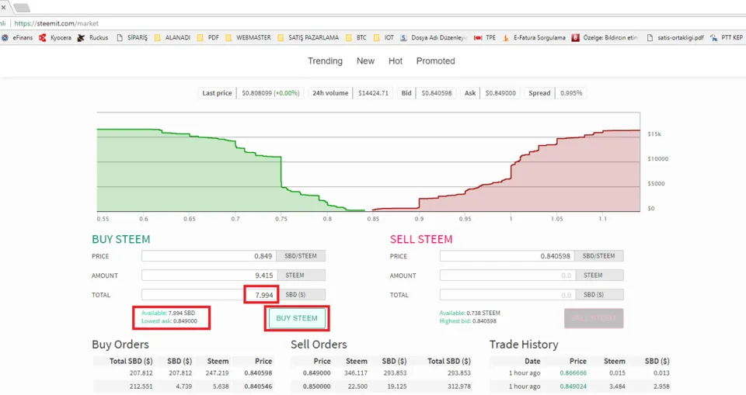Edit the Buy Steem price field

tap(209, 256)
